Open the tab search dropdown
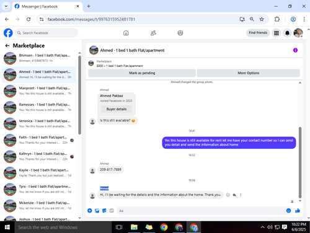The width and height of the screenshot is (310, 233). [x=6, y=6]
